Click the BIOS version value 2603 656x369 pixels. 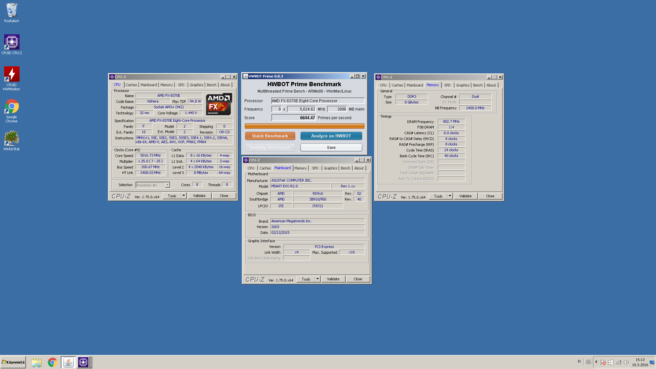pos(317,227)
